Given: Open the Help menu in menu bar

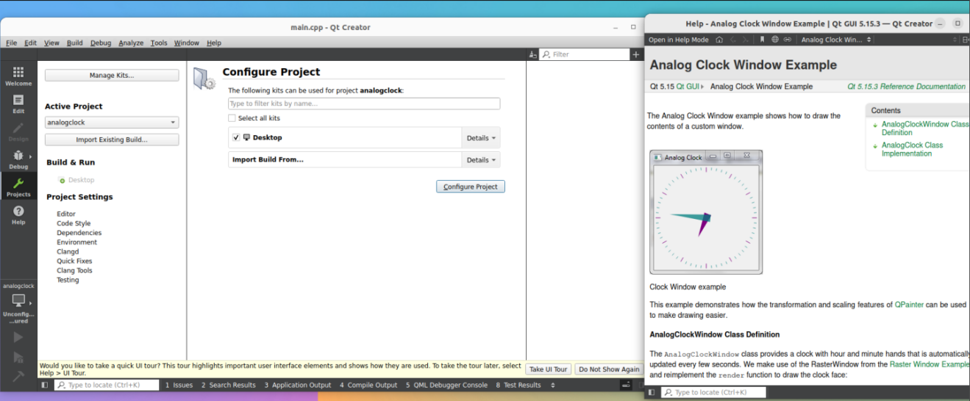Looking at the screenshot, I should pos(214,43).
